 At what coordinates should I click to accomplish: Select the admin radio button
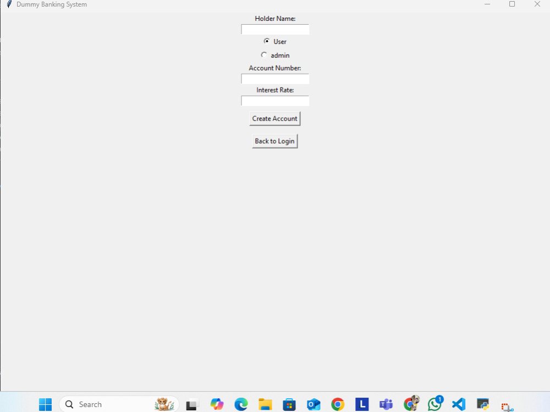coord(264,55)
